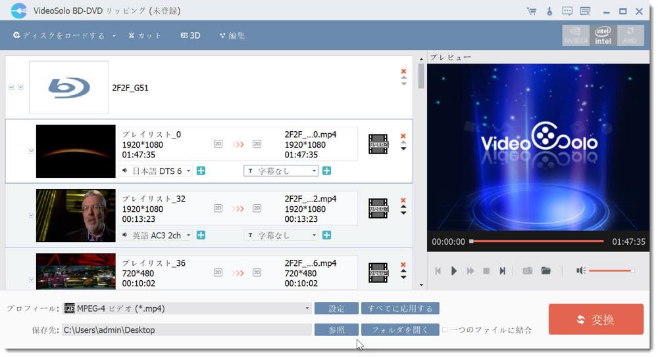Move プレイリスト_32 down with arrow
This screenshot has width=658, height=357.
tap(403, 213)
